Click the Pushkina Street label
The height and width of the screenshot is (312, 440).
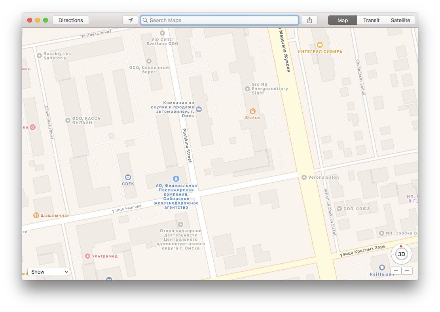point(187,146)
